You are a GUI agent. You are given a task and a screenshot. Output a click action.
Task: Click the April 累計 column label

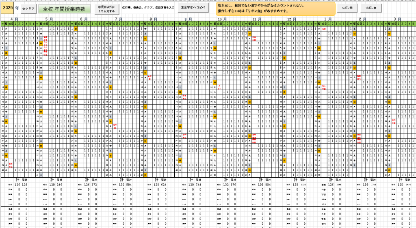click(x=25, y=180)
